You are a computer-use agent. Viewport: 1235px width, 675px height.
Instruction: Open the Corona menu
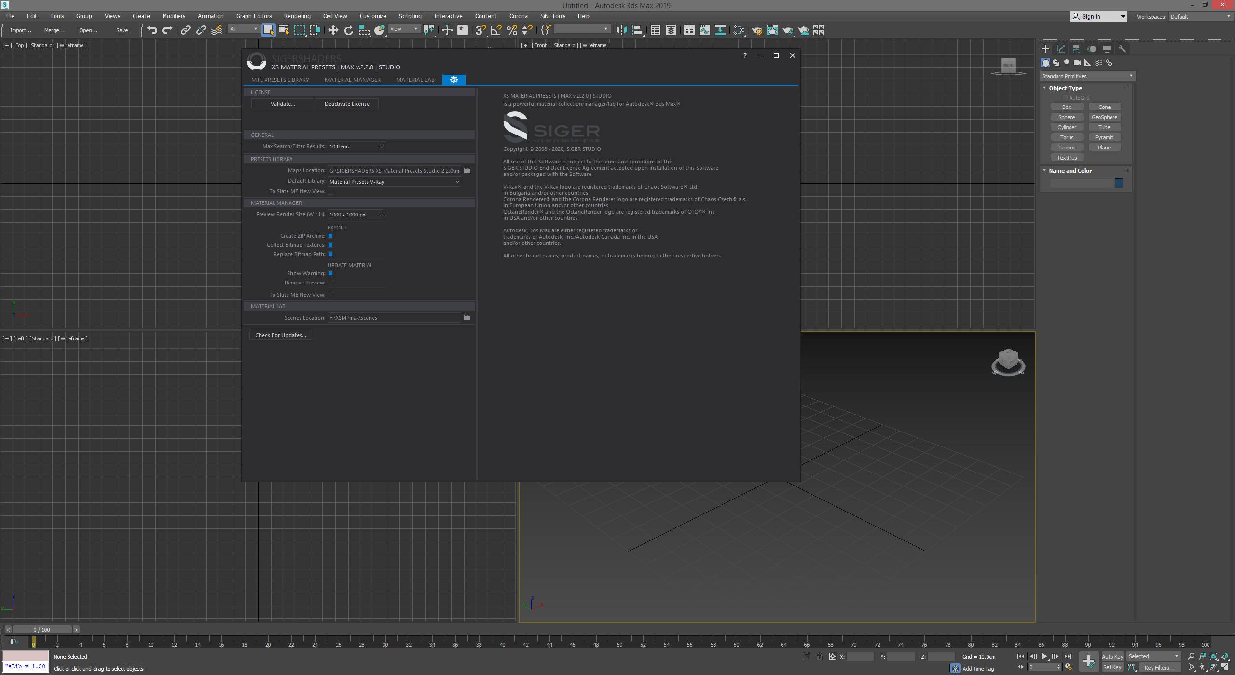click(x=518, y=16)
